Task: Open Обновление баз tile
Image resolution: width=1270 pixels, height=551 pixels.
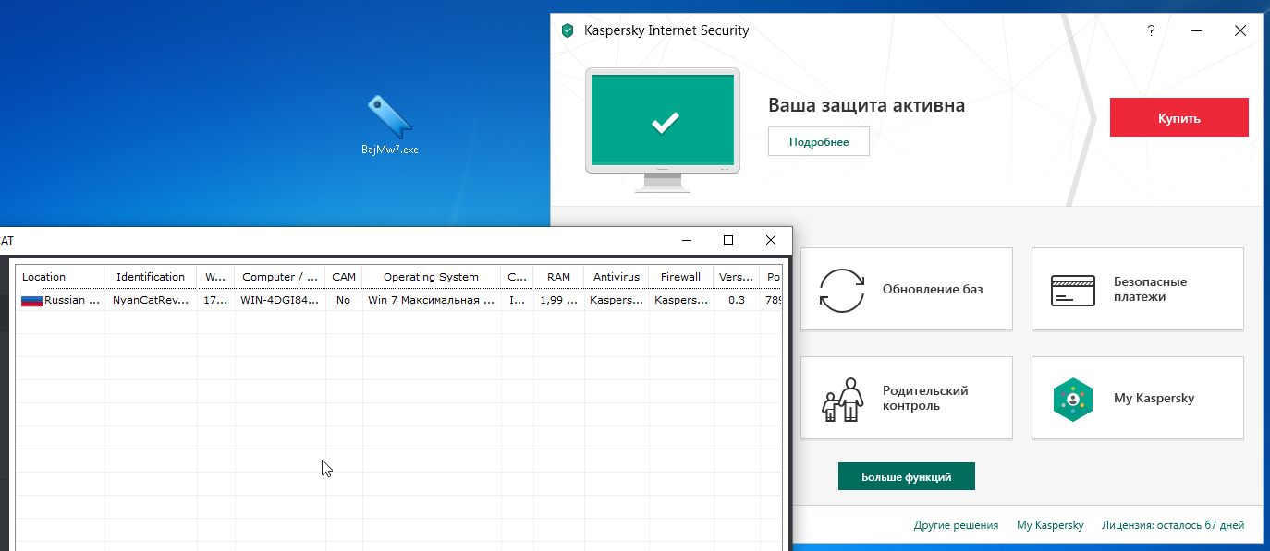Action: click(x=907, y=289)
